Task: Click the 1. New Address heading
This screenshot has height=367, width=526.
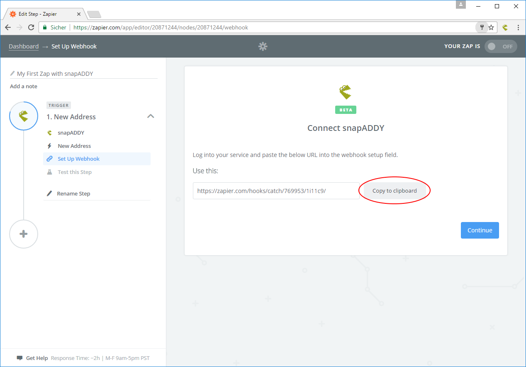Action: 71,117
